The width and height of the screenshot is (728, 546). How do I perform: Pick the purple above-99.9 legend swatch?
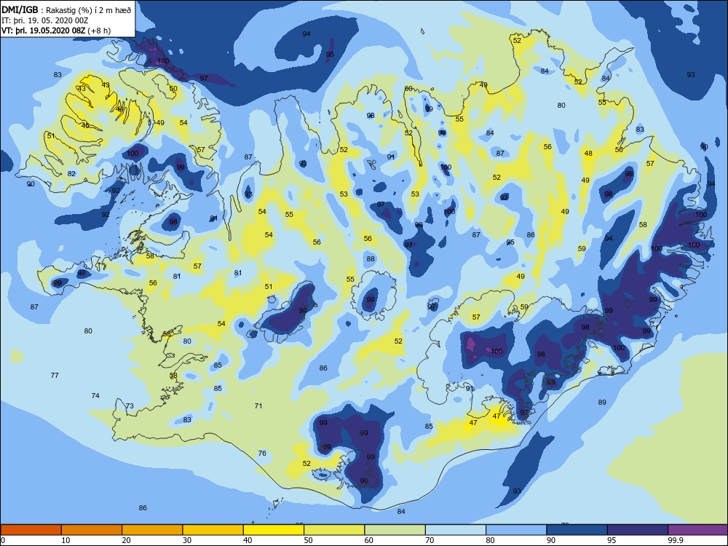coord(698,530)
